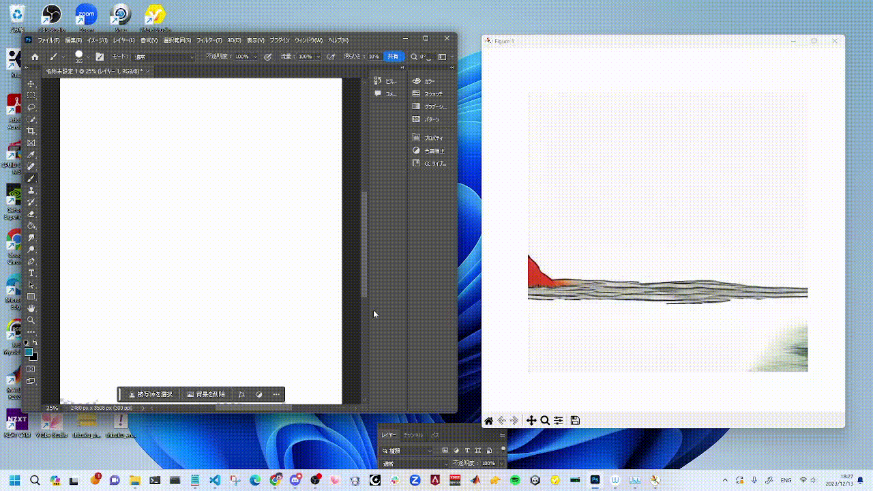Select the Crop tool

tap(31, 131)
